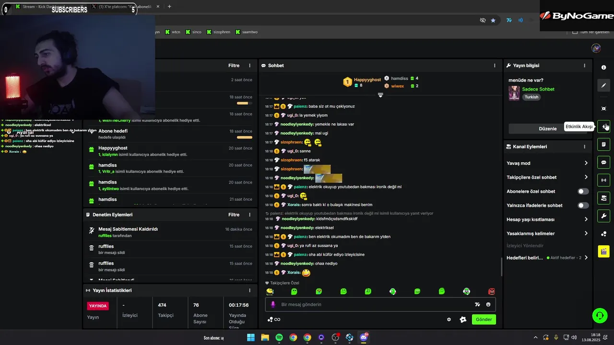This screenshot has width=614, height=345.
Task: Open Filtre in the activity feed panel
Action: (234, 66)
